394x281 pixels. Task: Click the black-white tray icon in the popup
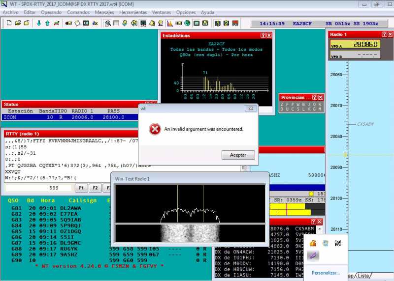click(x=338, y=243)
